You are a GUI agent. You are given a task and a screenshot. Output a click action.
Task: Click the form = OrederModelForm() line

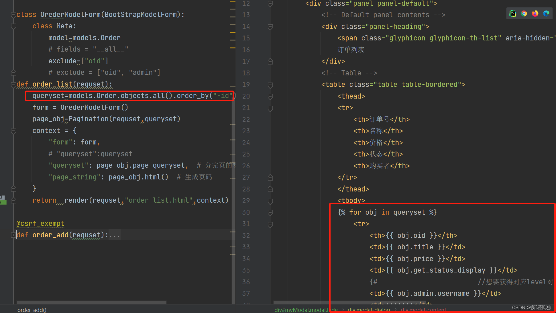click(80, 107)
